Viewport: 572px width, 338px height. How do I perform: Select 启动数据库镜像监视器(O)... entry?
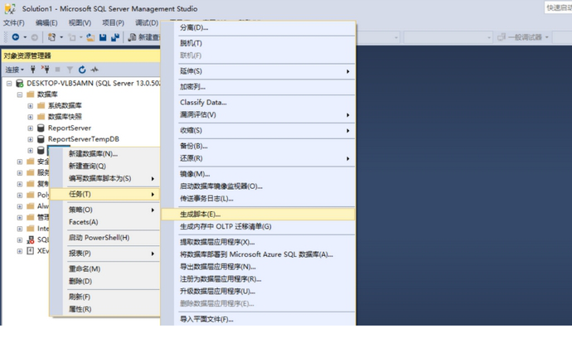[x=258, y=186]
